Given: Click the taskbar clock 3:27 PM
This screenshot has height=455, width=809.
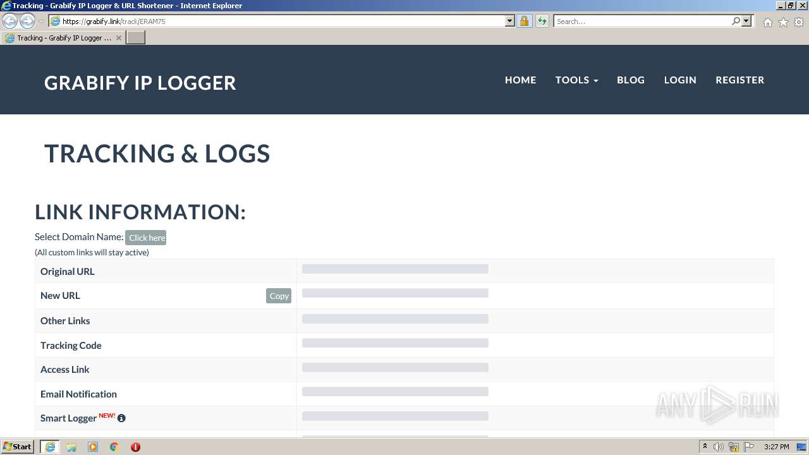Looking at the screenshot, I should (x=777, y=447).
